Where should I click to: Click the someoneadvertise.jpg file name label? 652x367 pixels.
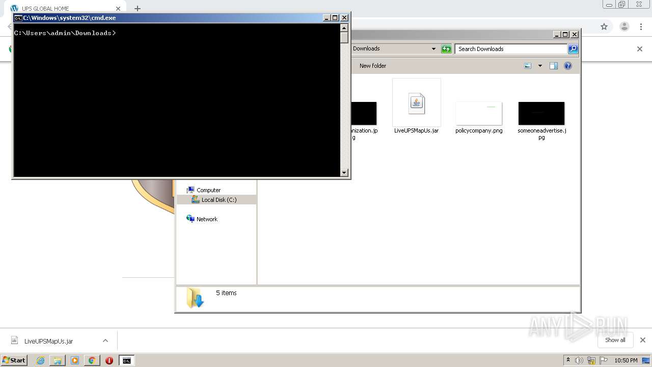pyautogui.click(x=541, y=134)
